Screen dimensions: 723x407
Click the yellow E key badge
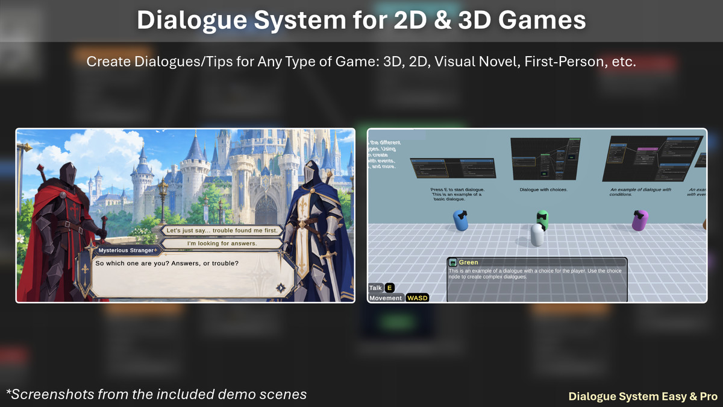click(389, 288)
